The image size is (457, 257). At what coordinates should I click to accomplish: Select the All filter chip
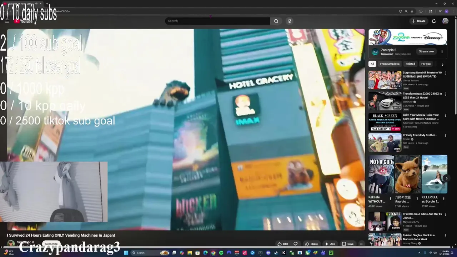point(372,64)
